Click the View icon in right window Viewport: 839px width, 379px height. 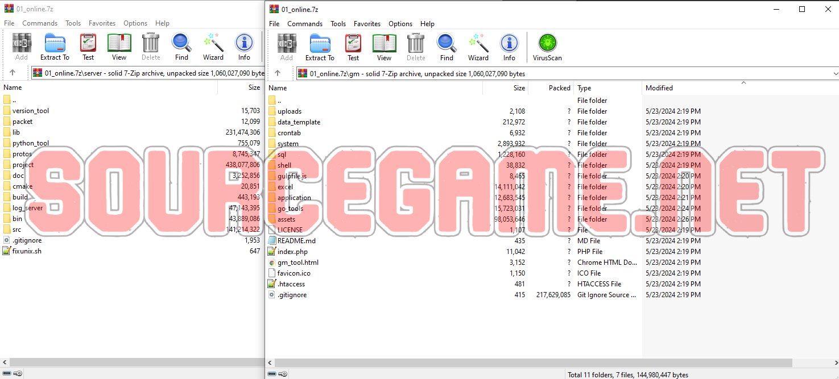tap(384, 47)
